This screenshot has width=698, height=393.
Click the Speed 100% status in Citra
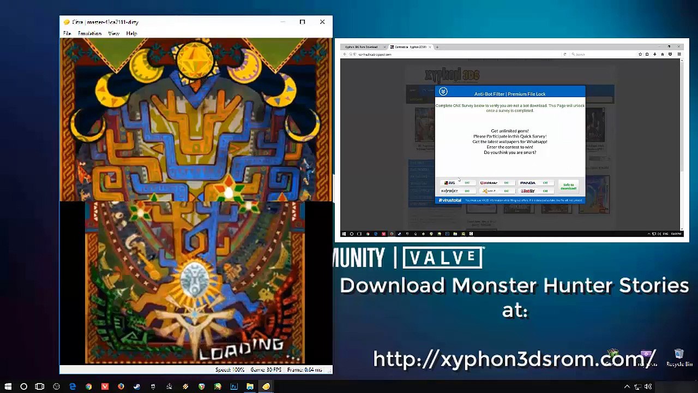coord(230,370)
